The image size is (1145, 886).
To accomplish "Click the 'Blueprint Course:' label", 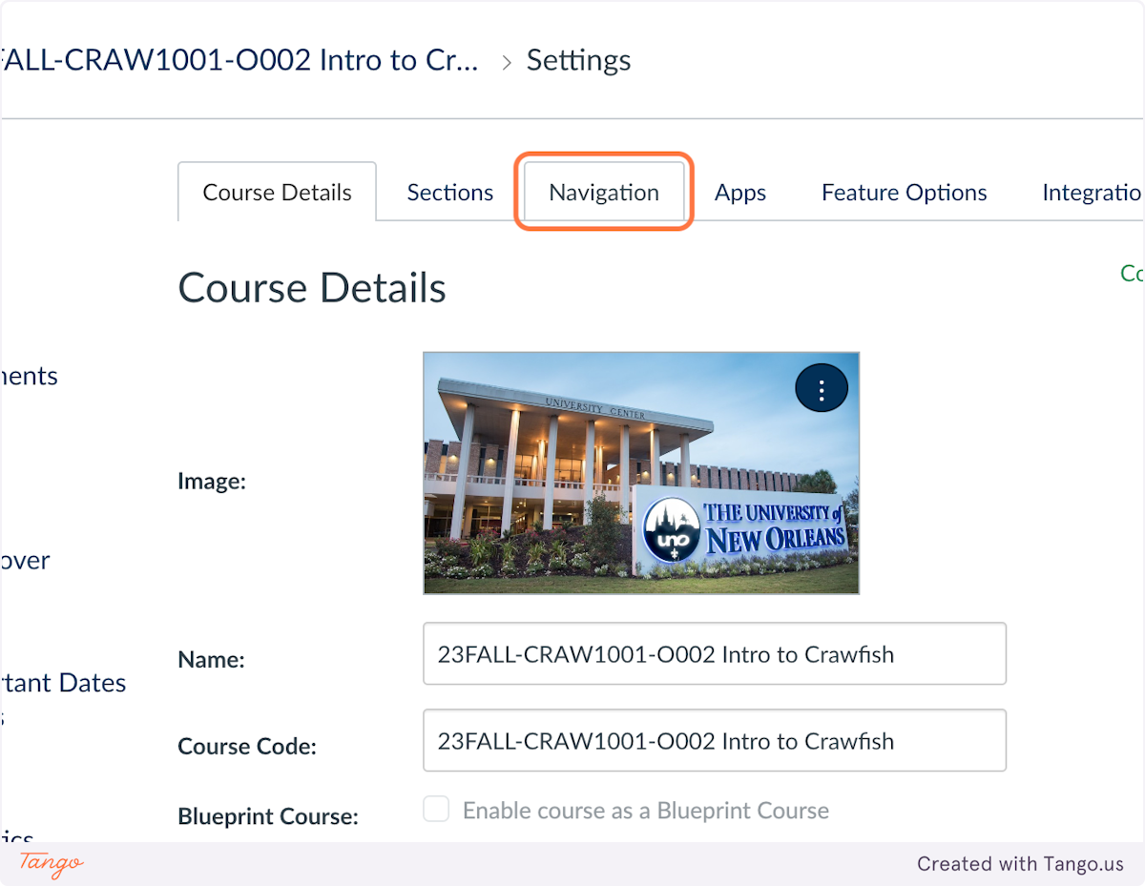I will [x=268, y=816].
